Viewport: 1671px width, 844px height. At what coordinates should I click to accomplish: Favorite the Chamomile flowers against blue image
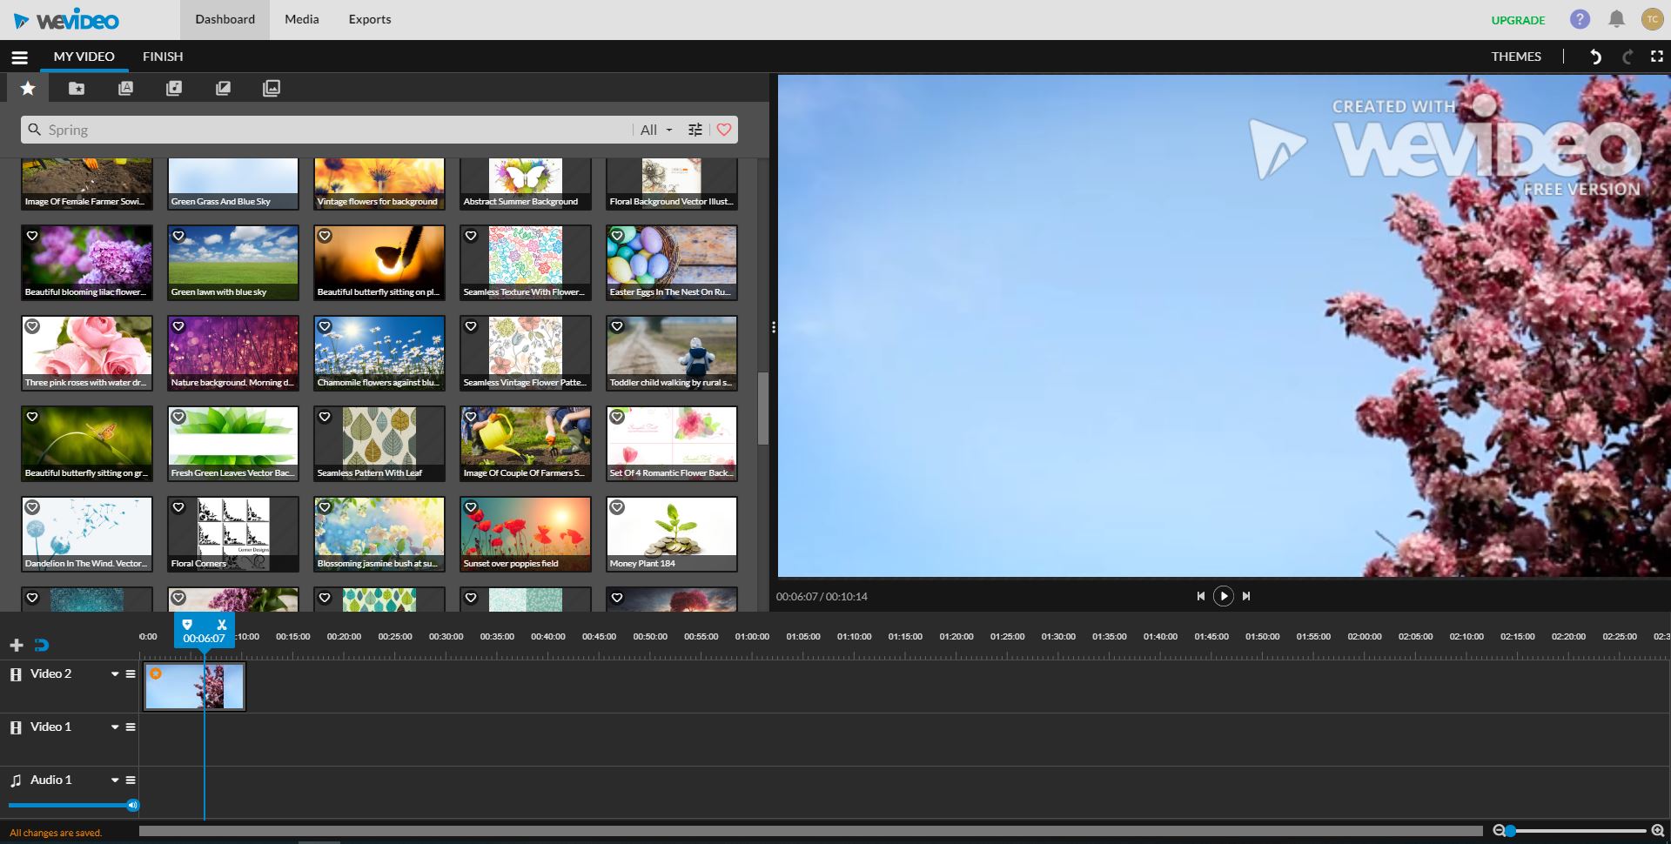[x=325, y=326]
